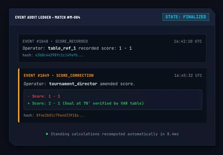Click the Event Audit Ledger Match #M-084 title
Screen dimensions: 223x155
coord(48,17)
